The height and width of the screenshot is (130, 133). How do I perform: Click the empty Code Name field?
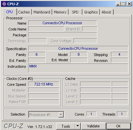(46, 29)
